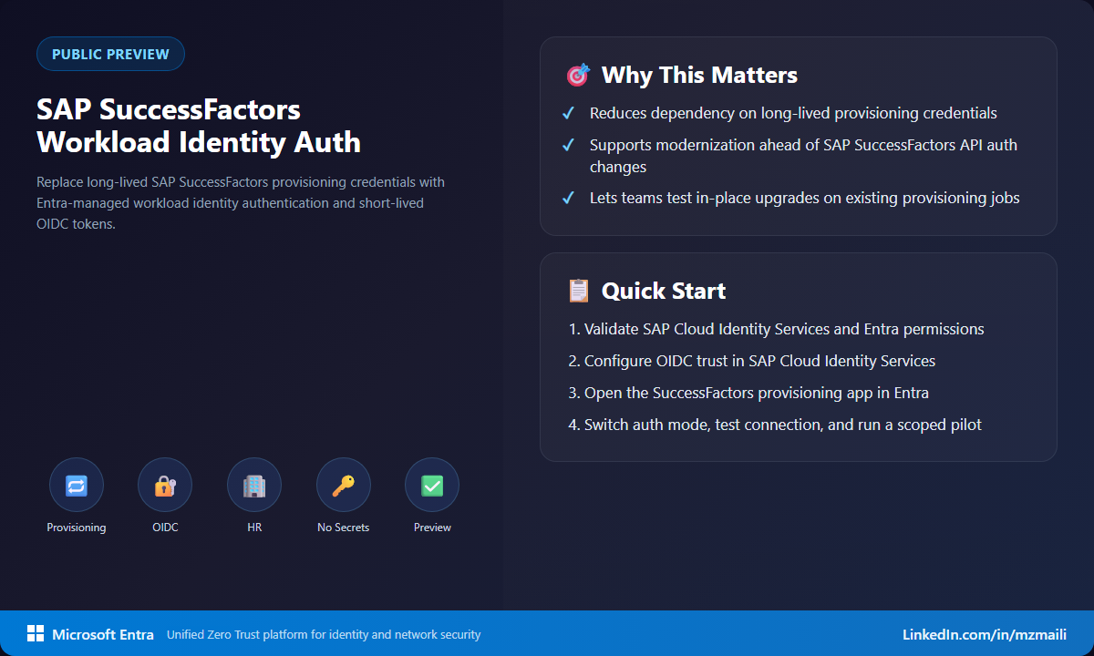The image size is (1094, 656).
Task: Click the Microsoft four-square logo
Action: (36, 634)
